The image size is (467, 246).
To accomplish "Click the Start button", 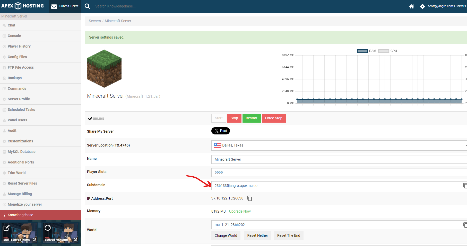I will click(x=219, y=118).
